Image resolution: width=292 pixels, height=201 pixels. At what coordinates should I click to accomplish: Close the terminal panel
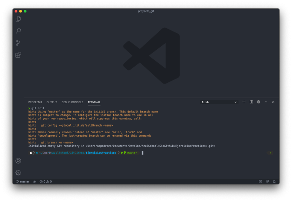click(273, 102)
